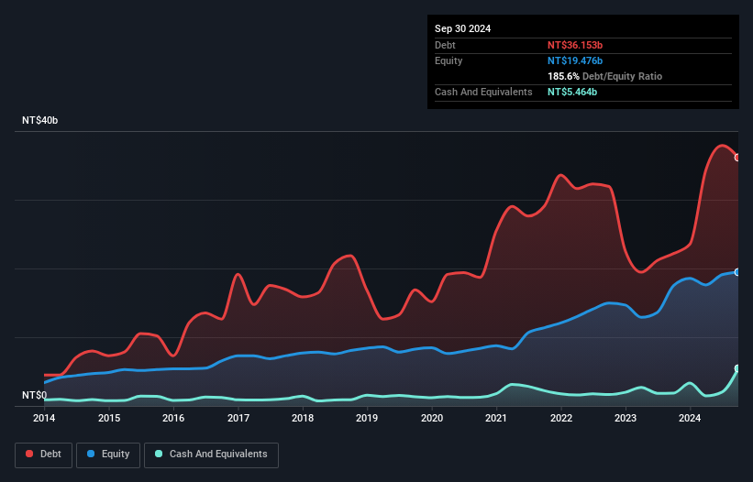Click the 185.6% Debt/Equity Ratio text
The width and height of the screenshot is (753, 482).
tap(604, 76)
